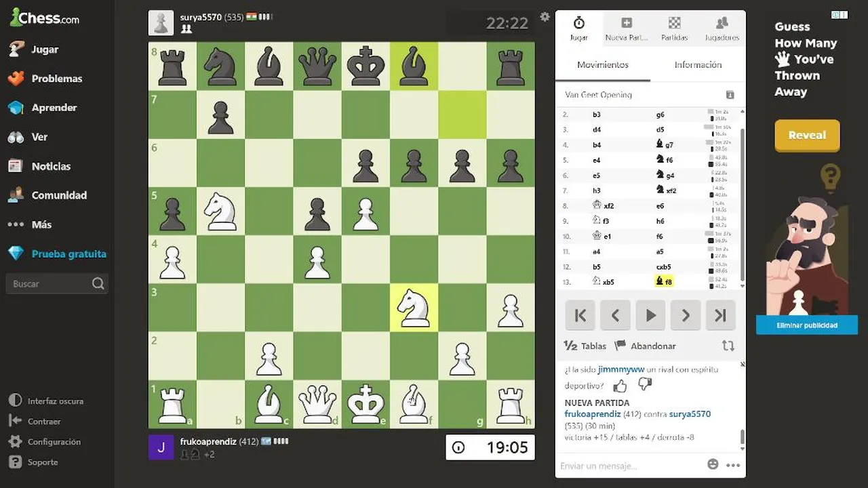Select the Movimientos tab
This screenshot has width=868, height=488.
[x=603, y=65]
